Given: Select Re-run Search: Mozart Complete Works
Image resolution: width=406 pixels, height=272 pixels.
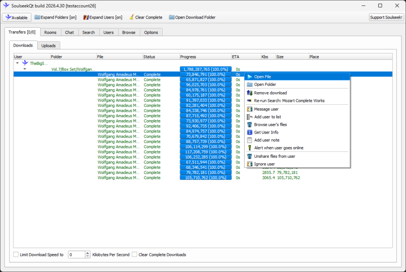Looking at the screenshot, I should (x=297, y=101).
